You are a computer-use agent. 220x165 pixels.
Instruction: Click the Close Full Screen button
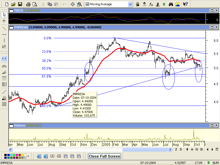(105, 156)
